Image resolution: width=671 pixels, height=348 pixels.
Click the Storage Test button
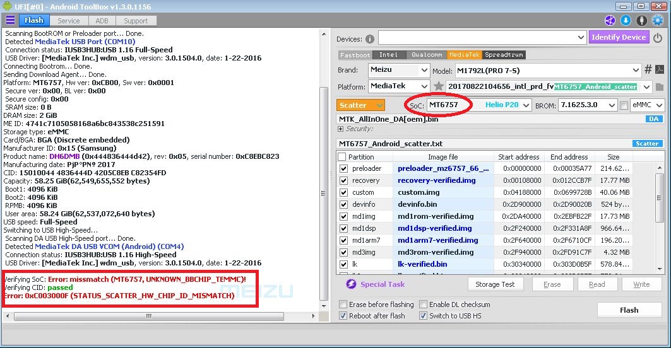click(x=495, y=284)
